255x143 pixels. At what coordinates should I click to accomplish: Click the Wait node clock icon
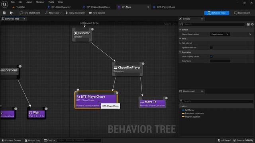[30, 112]
